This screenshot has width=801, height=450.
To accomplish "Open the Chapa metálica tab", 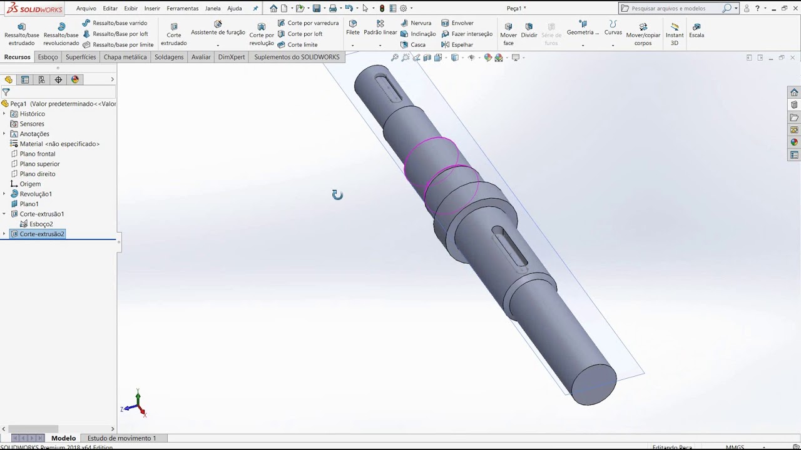I will [125, 57].
